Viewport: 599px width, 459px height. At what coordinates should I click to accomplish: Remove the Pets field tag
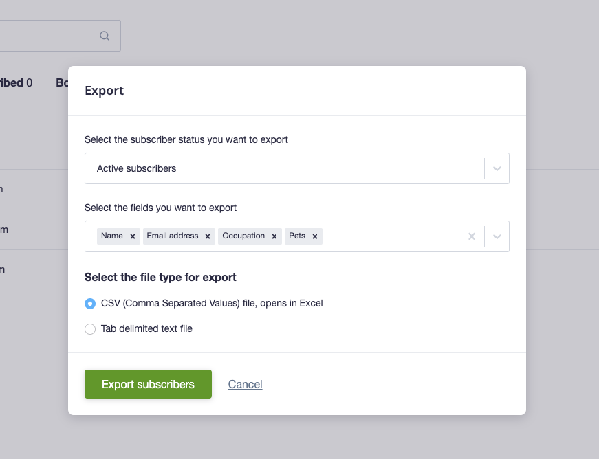[x=315, y=236]
